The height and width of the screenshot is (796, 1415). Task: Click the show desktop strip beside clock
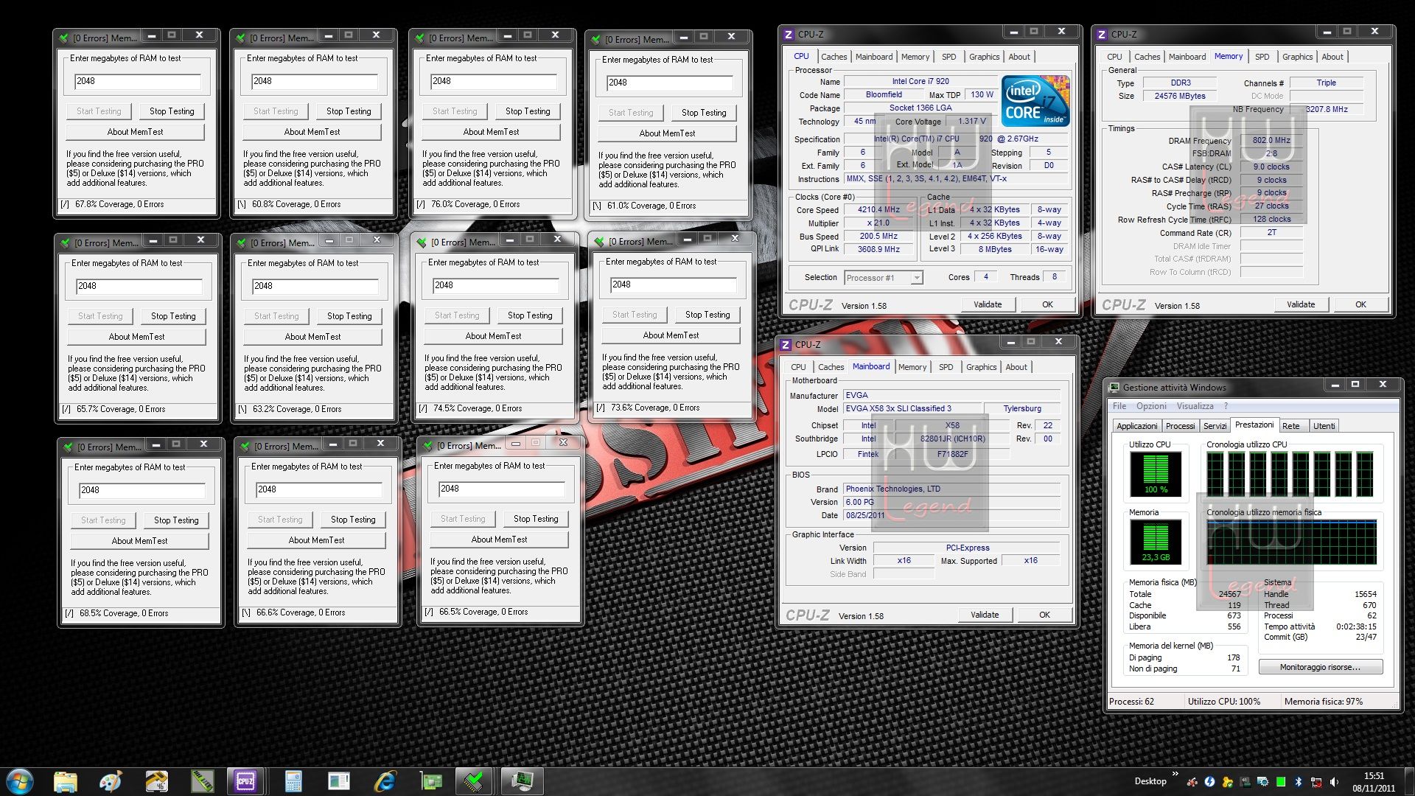1408,781
